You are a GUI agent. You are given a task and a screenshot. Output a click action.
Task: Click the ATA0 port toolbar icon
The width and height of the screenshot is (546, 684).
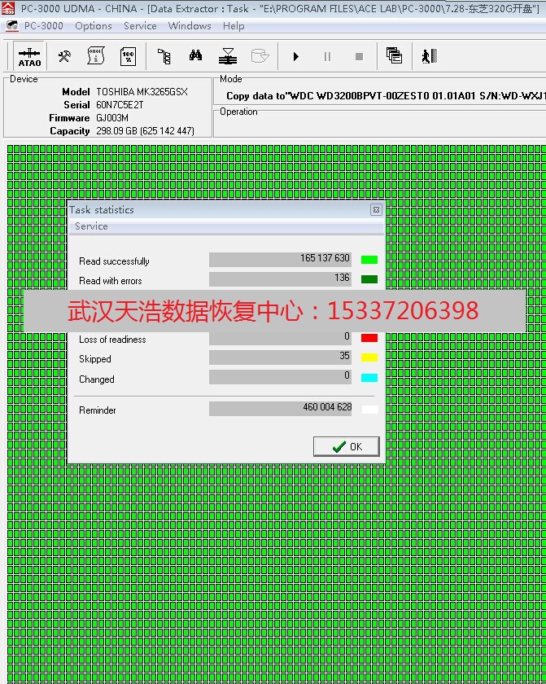click(29, 56)
